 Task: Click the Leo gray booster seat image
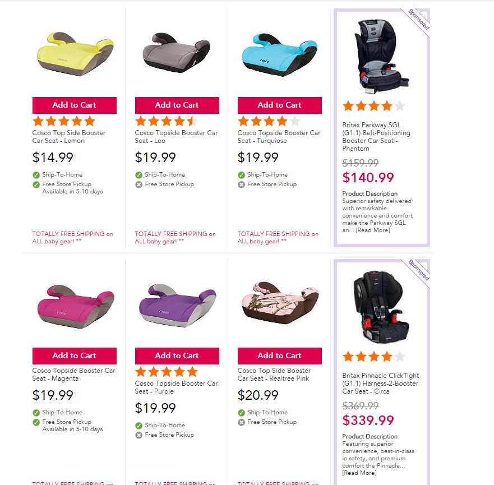[x=177, y=53]
